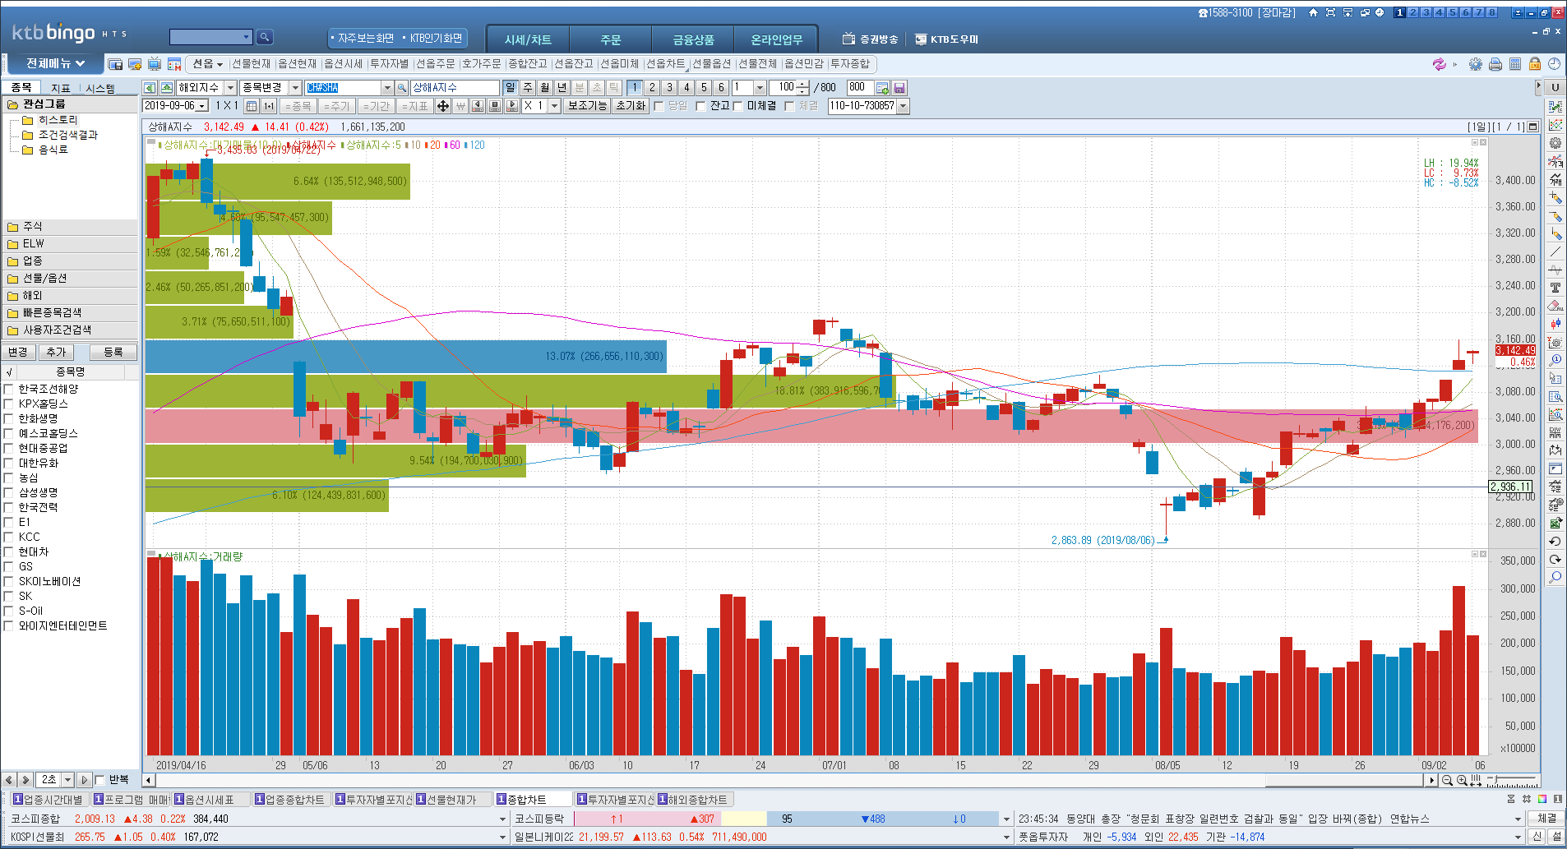Click the crosshair move icon in chart toolbar
1567x849 pixels.
[x=443, y=106]
